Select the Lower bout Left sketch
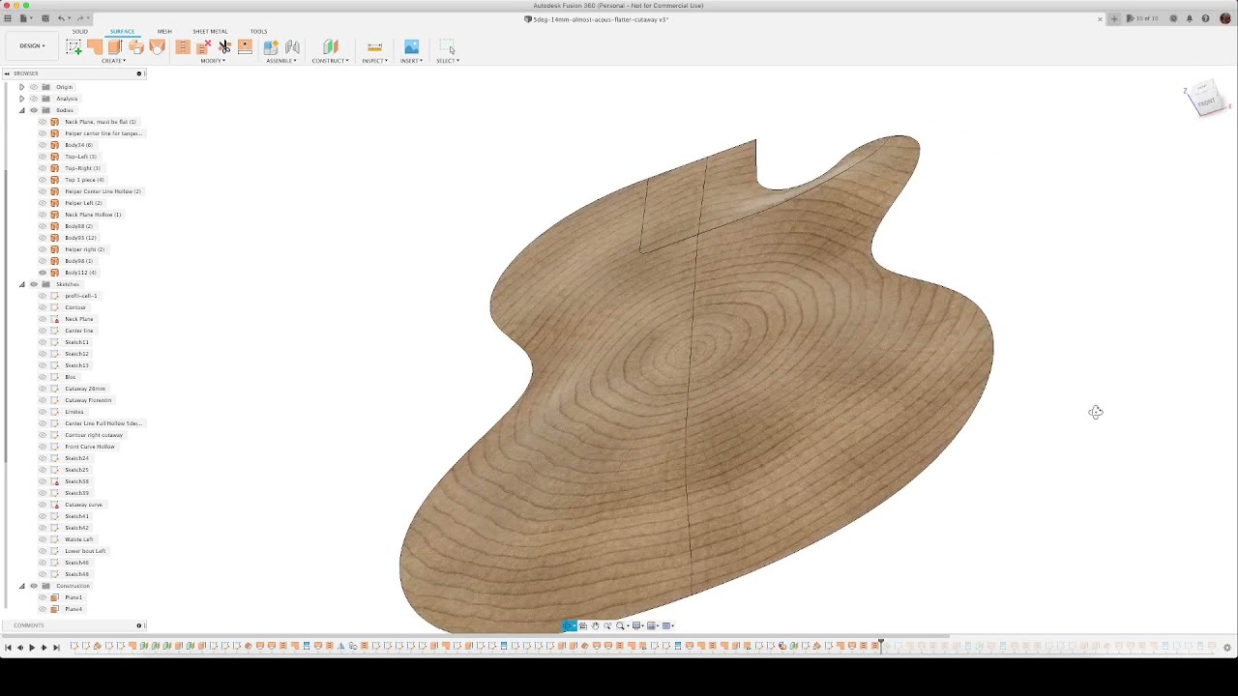1238x696 pixels. pyautogui.click(x=85, y=551)
